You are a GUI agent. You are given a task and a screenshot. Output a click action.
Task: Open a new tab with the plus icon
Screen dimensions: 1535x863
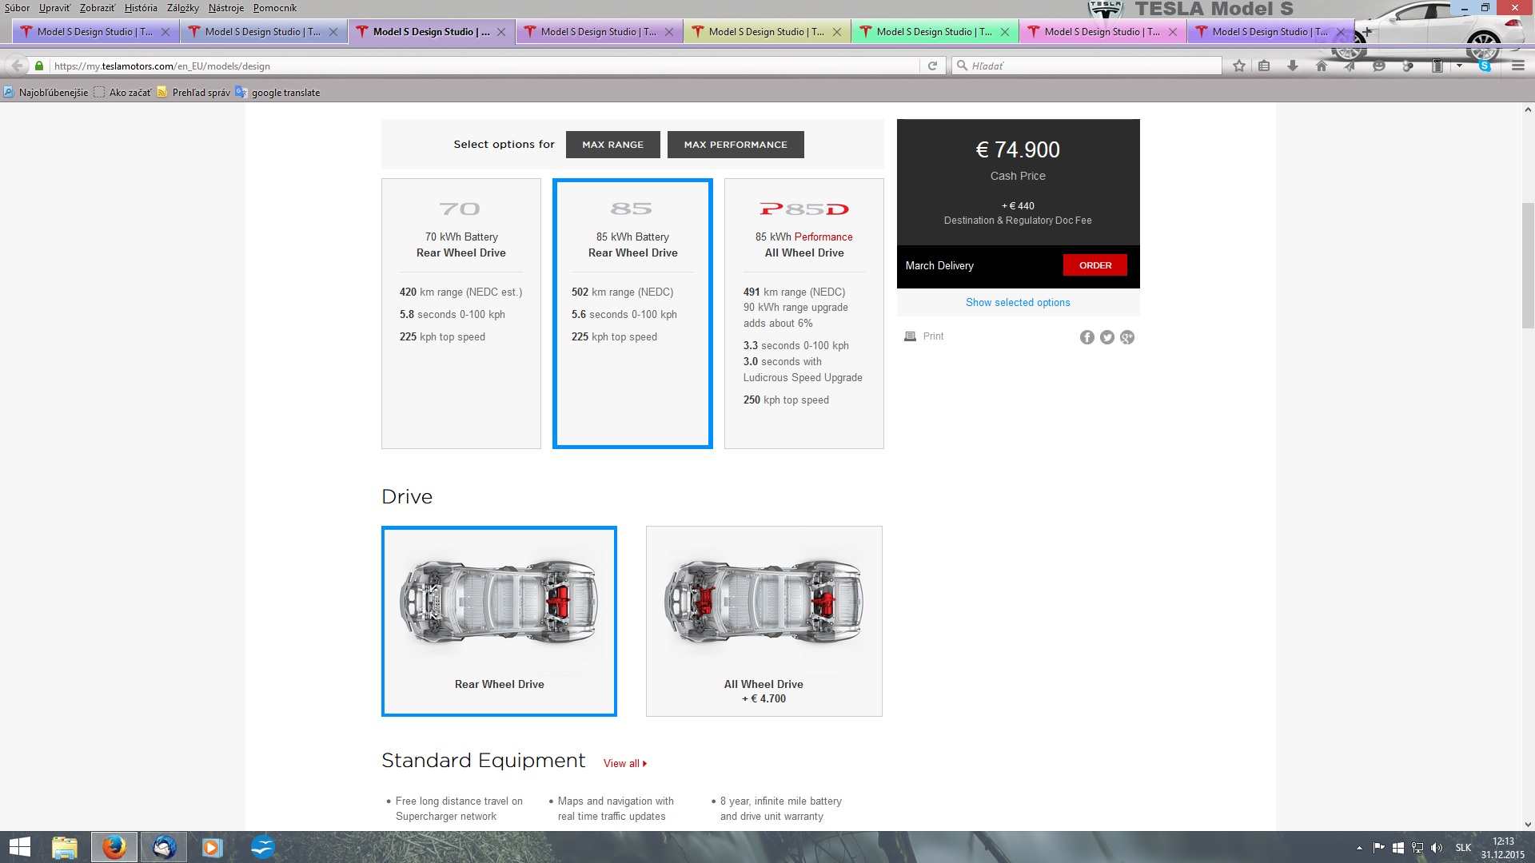click(1366, 32)
